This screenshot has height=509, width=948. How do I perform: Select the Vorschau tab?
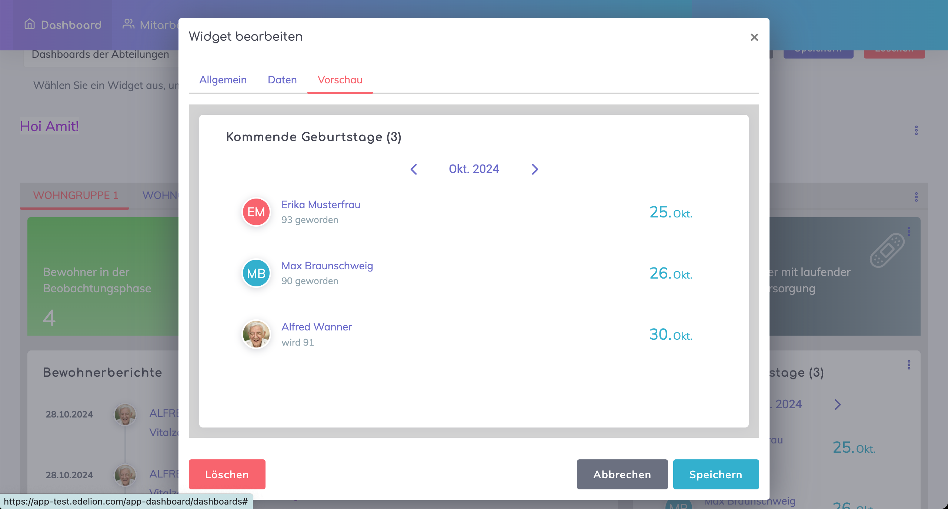[340, 80]
